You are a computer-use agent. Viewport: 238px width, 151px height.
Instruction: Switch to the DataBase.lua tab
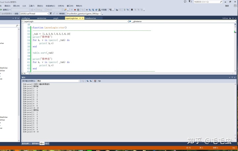point(90,18)
